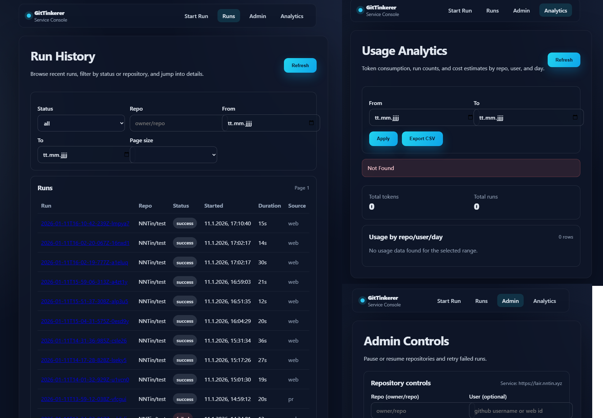Click the github username or web id field
The width and height of the screenshot is (603, 418).
point(520,411)
